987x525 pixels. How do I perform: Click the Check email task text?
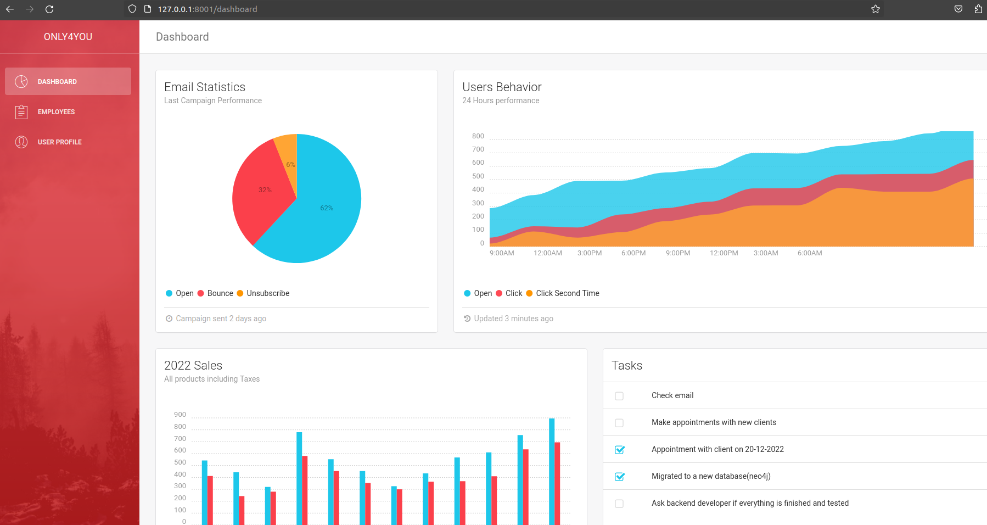coord(672,395)
